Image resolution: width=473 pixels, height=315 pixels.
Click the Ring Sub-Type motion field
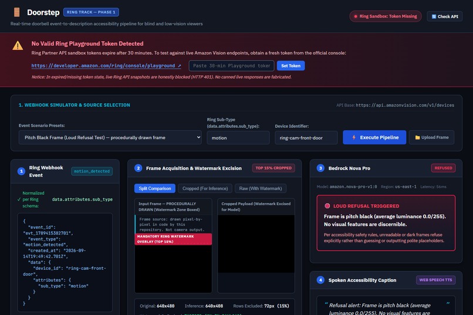click(x=238, y=138)
